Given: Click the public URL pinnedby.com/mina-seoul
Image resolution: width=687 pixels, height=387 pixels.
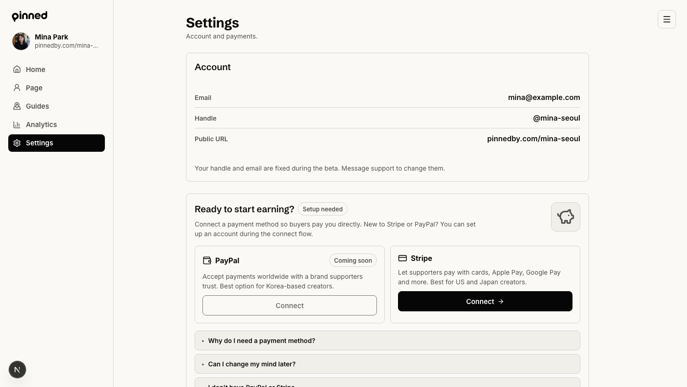Looking at the screenshot, I should pos(534,138).
